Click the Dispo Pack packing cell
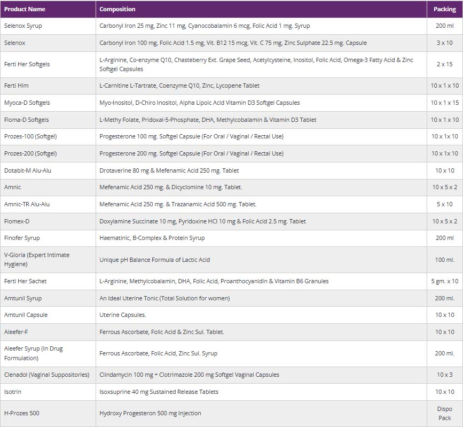This screenshot has height=427, width=463. (x=444, y=413)
